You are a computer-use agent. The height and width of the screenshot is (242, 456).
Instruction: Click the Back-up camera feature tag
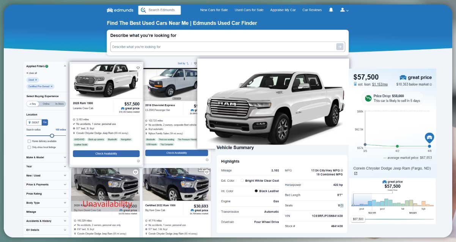coord(96,139)
